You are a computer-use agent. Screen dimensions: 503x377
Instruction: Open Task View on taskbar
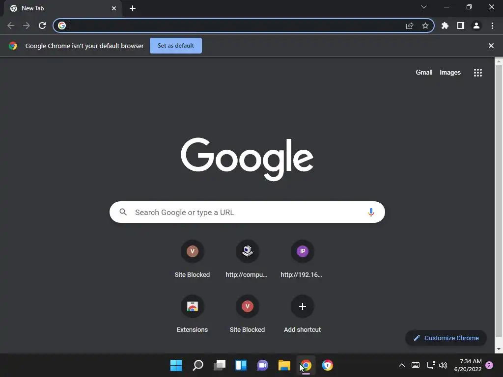pyautogui.click(x=220, y=365)
